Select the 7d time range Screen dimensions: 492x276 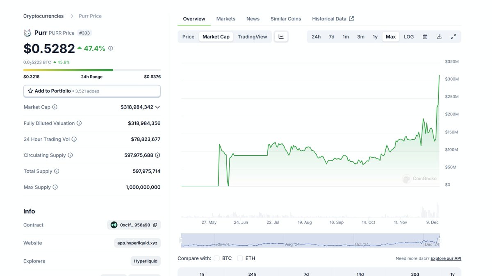332,36
